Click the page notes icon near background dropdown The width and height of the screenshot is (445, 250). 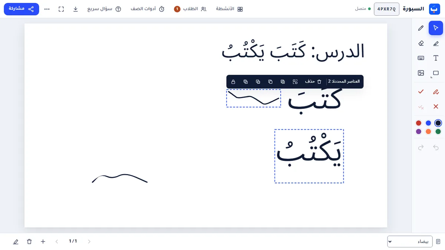tap(438, 241)
